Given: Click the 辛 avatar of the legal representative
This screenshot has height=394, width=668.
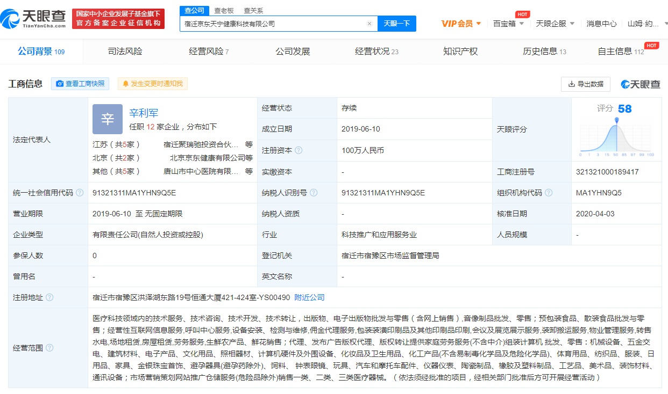Looking at the screenshot, I should click(x=108, y=119).
